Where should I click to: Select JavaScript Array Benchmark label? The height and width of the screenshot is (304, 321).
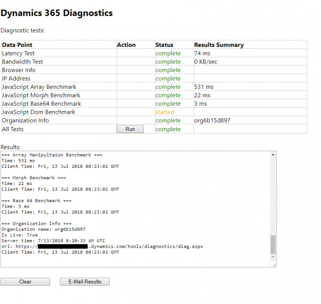click(39, 87)
